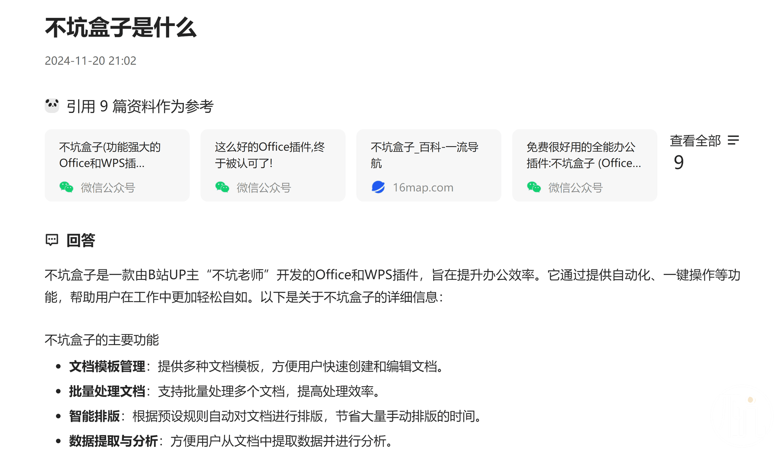This screenshot has width=781, height=455.
Task: Click WeChat icon on 这么好的Office插件 card
Action: 222,187
